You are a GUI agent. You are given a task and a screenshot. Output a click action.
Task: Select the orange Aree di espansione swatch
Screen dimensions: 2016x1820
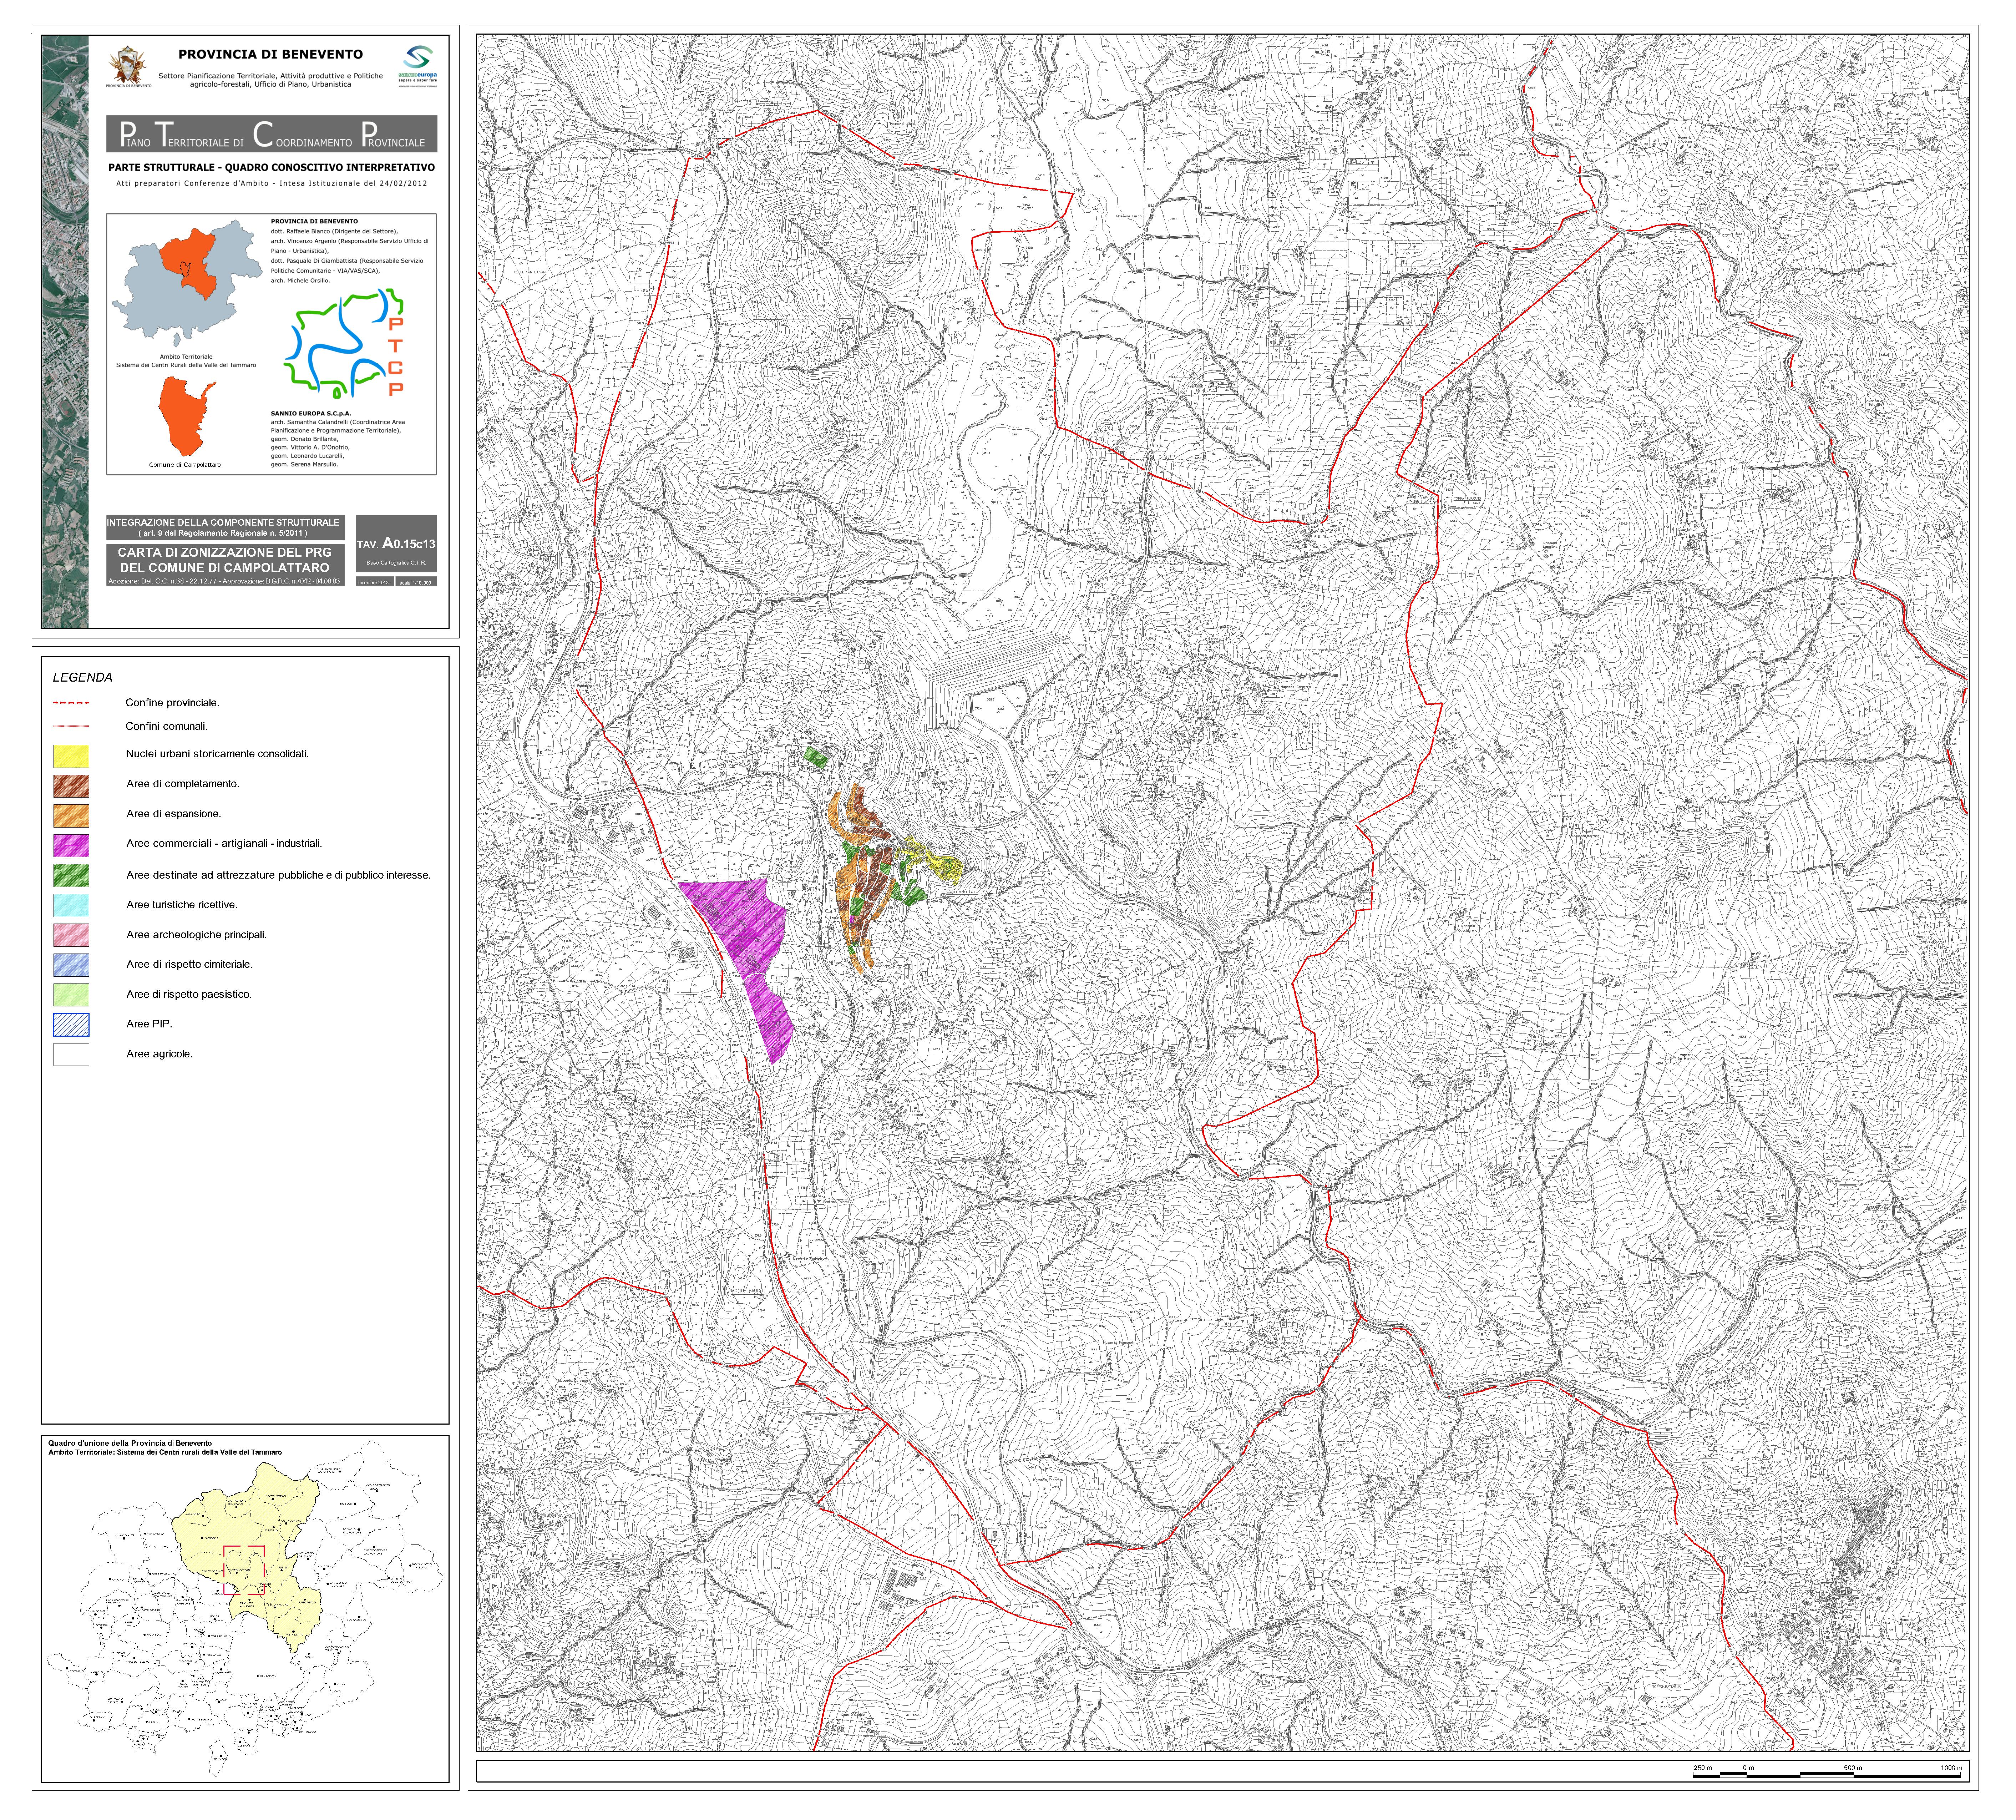click(71, 816)
